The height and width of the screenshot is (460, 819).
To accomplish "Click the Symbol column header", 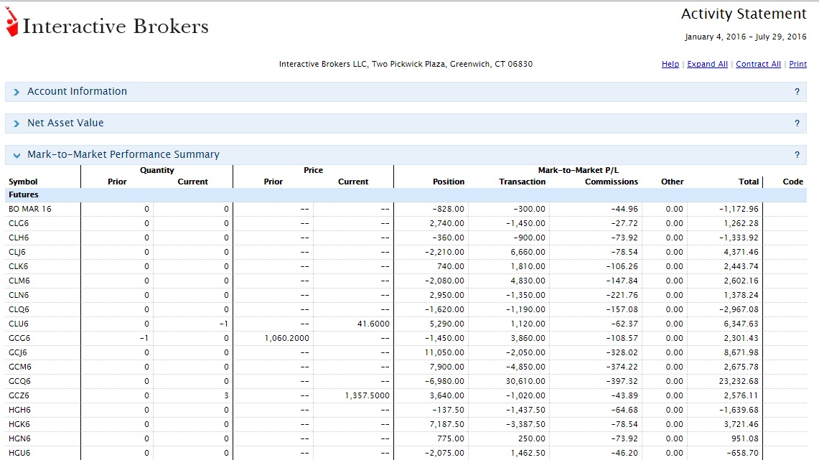I will click(x=23, y=182).
